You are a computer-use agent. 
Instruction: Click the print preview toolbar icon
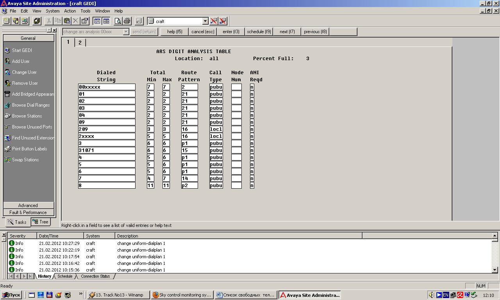[118, 21]
